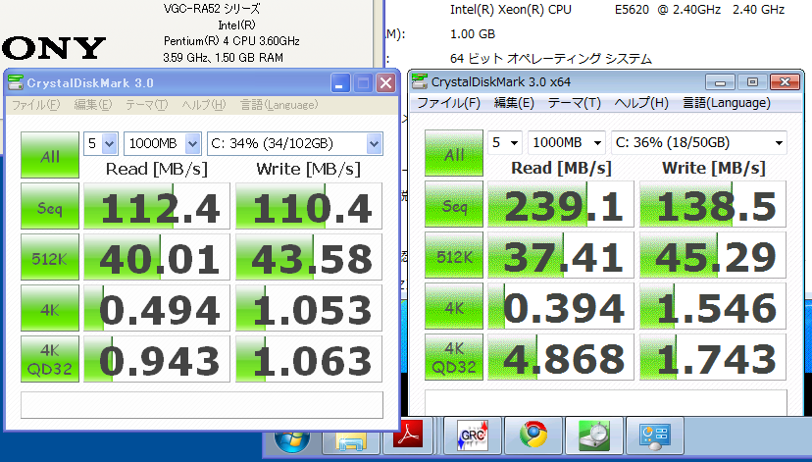Screen dimensions: 812x462
Task: Open テーマ(T) menu in left CrystalDiskMark window
Action: point(146,105)
